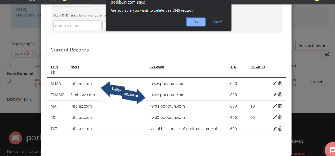Image resolution: width=335 pixels, height=156 pixels.
Task: Delete the TXT spf record
Action: (x=280, y=129)
